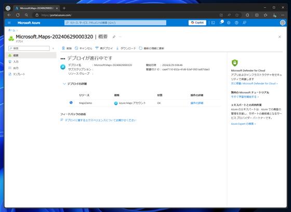Image resolution: width=291 pixels, height=212 pixels.
Task: Click the 削除 delete toolbar button
Action: pos(67,48)
